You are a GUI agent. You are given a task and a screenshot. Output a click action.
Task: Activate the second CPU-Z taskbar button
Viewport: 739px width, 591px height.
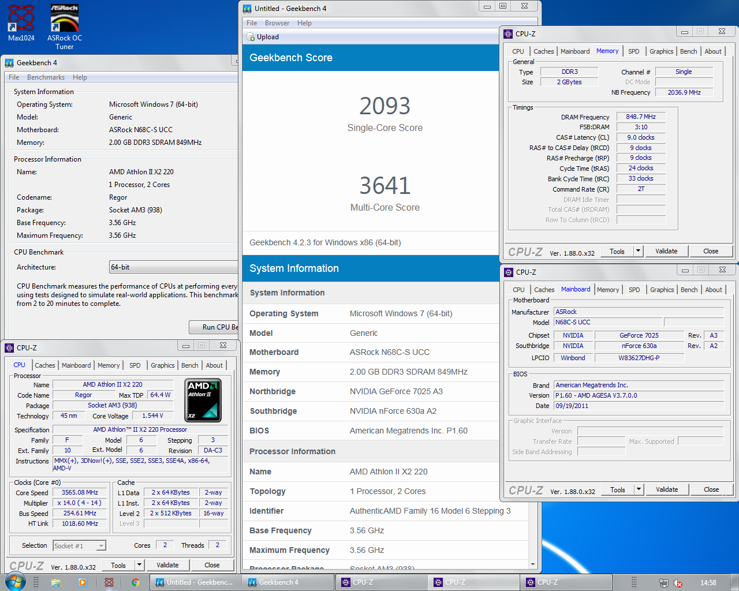(x=473, y=582)
